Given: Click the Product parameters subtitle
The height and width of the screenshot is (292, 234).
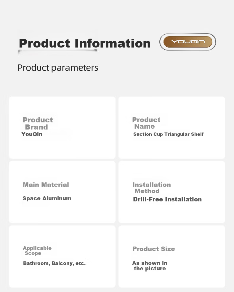Looking at the screenshot, I should [58, 68].
